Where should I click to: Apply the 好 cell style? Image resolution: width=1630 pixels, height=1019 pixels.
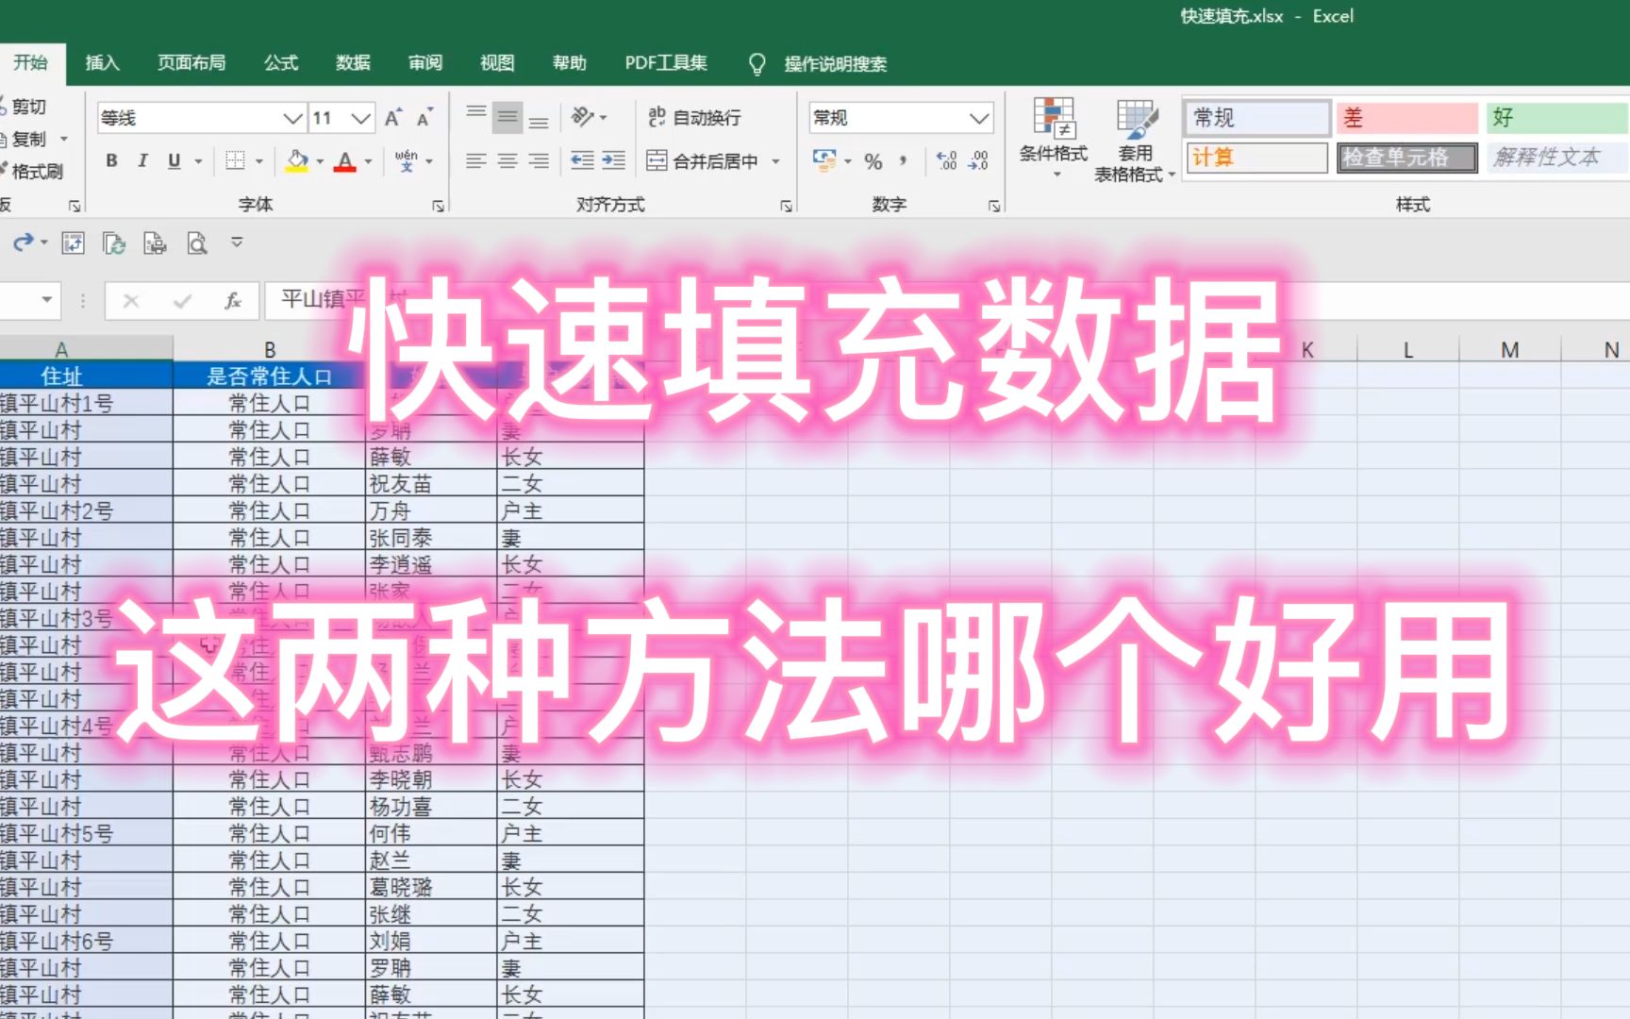click(x=1555, y=117)
